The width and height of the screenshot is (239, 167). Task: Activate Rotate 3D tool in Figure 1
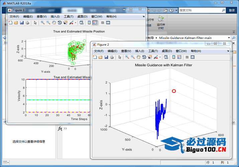[x=59, y=23]
